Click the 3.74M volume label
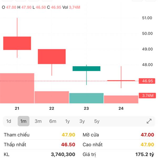This screenshot has height=158, width=158. click(x=147, y=96)
